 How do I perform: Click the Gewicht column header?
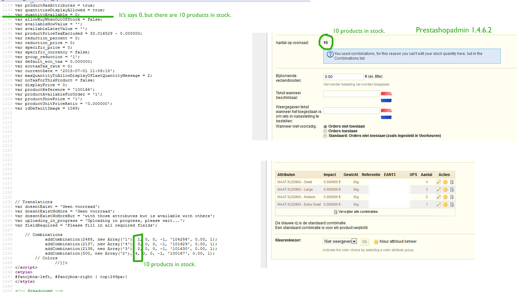click(x=351, y=175)
